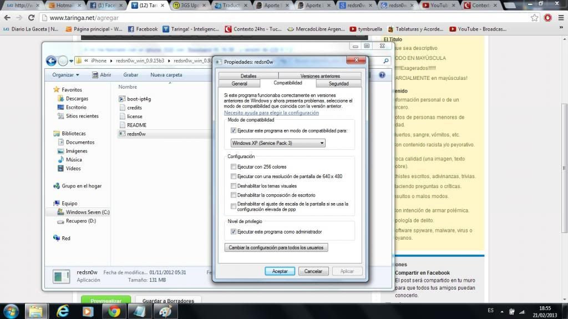Toggle Ejecutar este programa como administrador

pos(234,232)
